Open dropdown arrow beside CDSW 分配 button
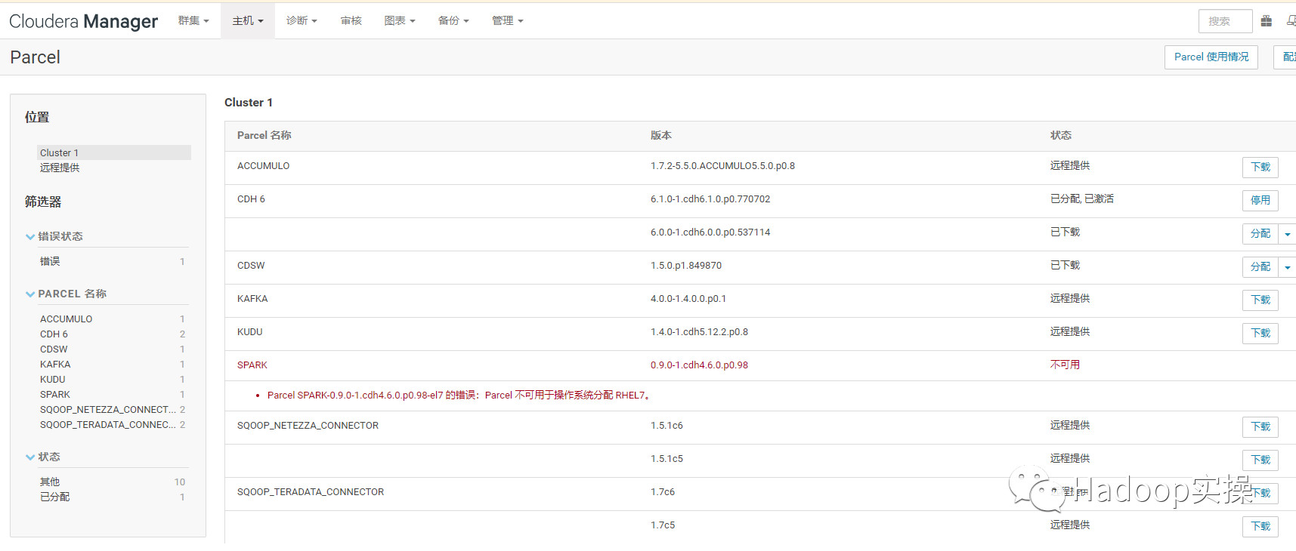Image resolution: width=1296 pixels, height=551 pixels. pyautogui.click(x=1288, y=267)
